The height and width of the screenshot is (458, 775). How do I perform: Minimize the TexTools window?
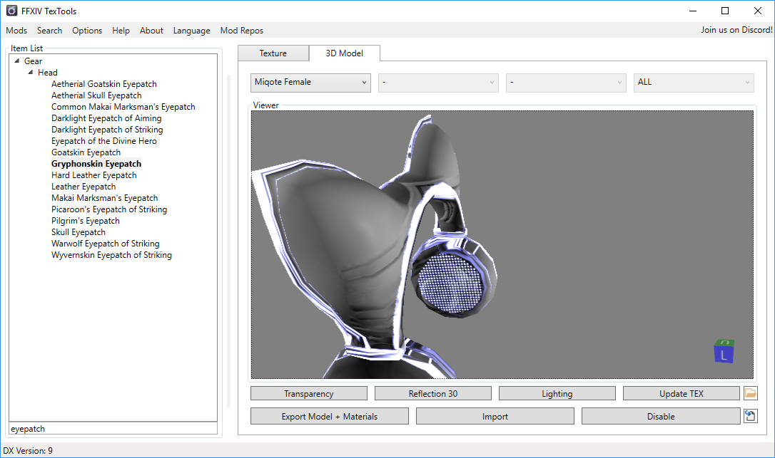(693, 11)
